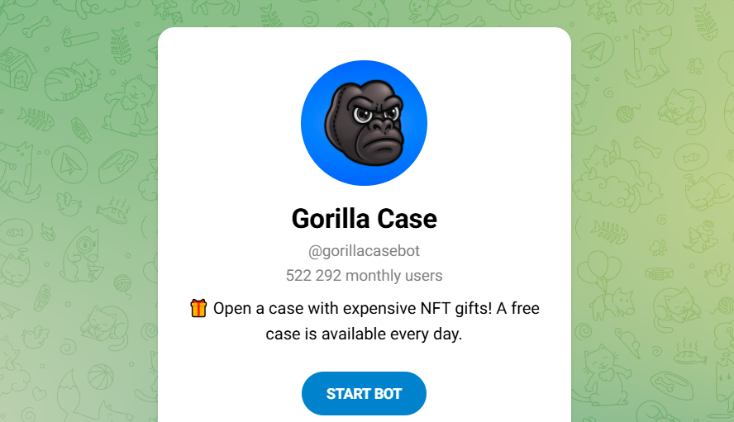
Task: Click the Gorilla Case profile avatar
Action: coord(364,123)
